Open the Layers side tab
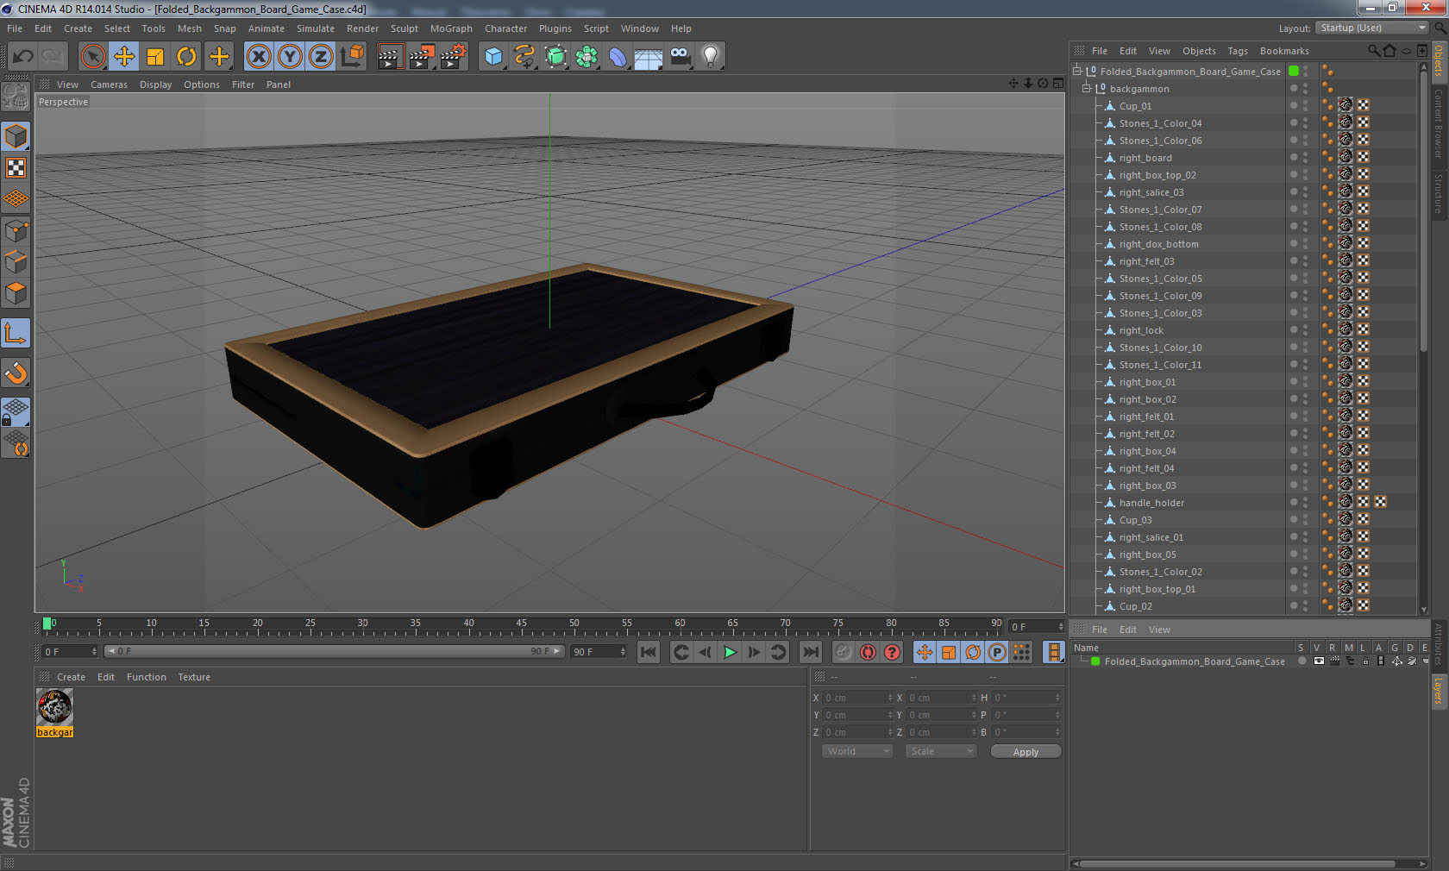The height and width of the screenshot is (871, 1449). (1439, 690)
